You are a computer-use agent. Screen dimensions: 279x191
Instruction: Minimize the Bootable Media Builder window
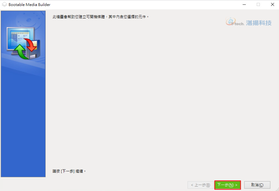pos(244,5)
